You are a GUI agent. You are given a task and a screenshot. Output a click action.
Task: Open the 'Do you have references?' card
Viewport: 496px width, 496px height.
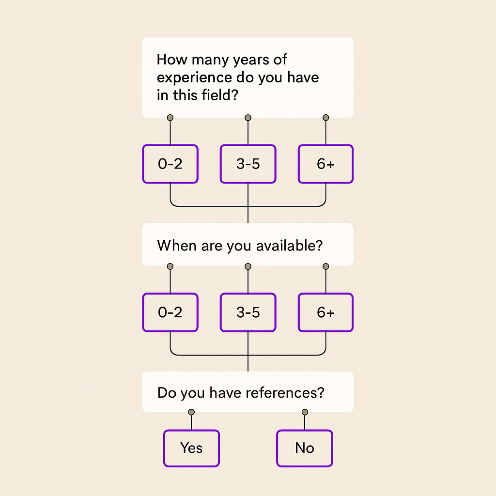click(248, 392)
